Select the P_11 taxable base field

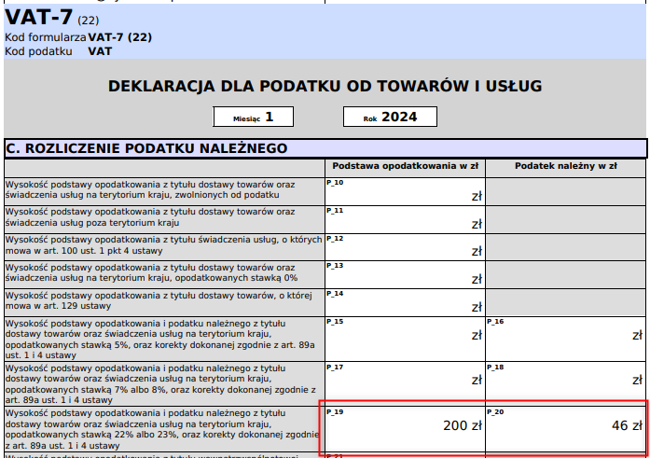[405, 219]
